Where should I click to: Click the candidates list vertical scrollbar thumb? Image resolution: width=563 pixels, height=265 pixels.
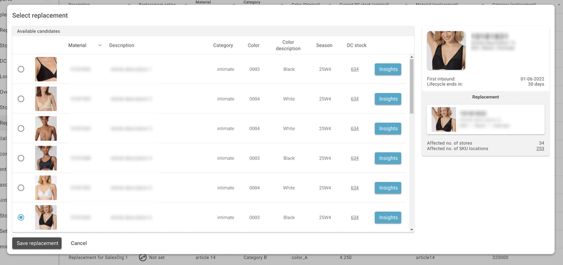(x=411, y=86)
